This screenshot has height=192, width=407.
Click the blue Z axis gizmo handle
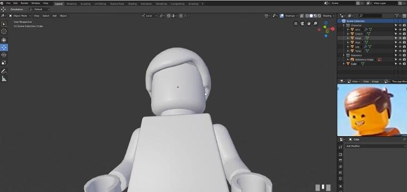(x=326, y=23)
